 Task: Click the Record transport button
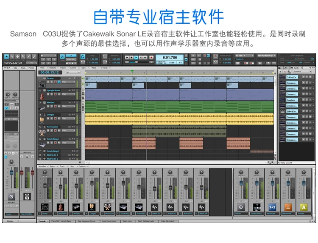[151, 58]
